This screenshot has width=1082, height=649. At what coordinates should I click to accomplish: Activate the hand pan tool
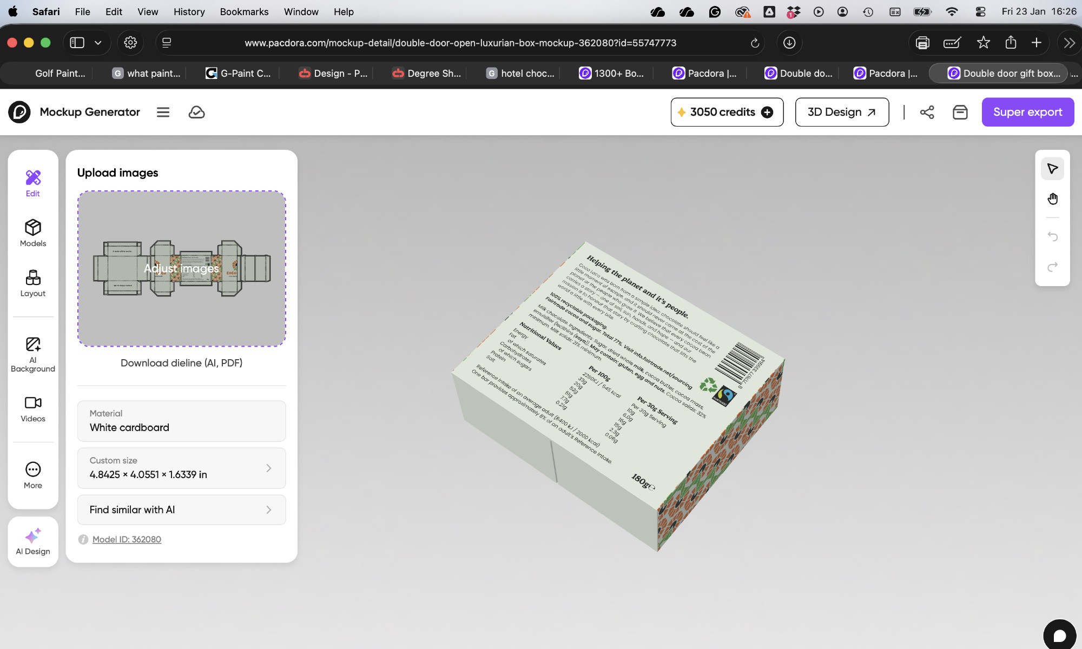pyautogui.click(x=1052, y=199)
